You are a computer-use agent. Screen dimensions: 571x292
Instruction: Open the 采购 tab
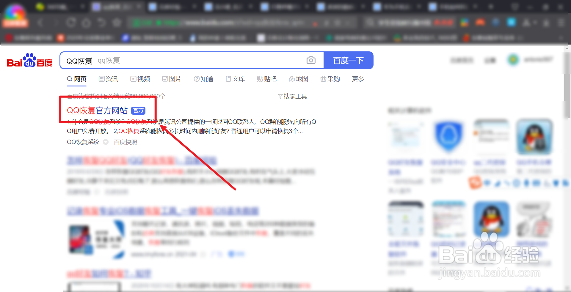(x=330, y=79)
